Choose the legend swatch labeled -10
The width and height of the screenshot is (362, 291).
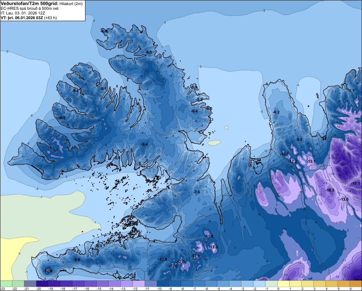(x=163, y=284)
